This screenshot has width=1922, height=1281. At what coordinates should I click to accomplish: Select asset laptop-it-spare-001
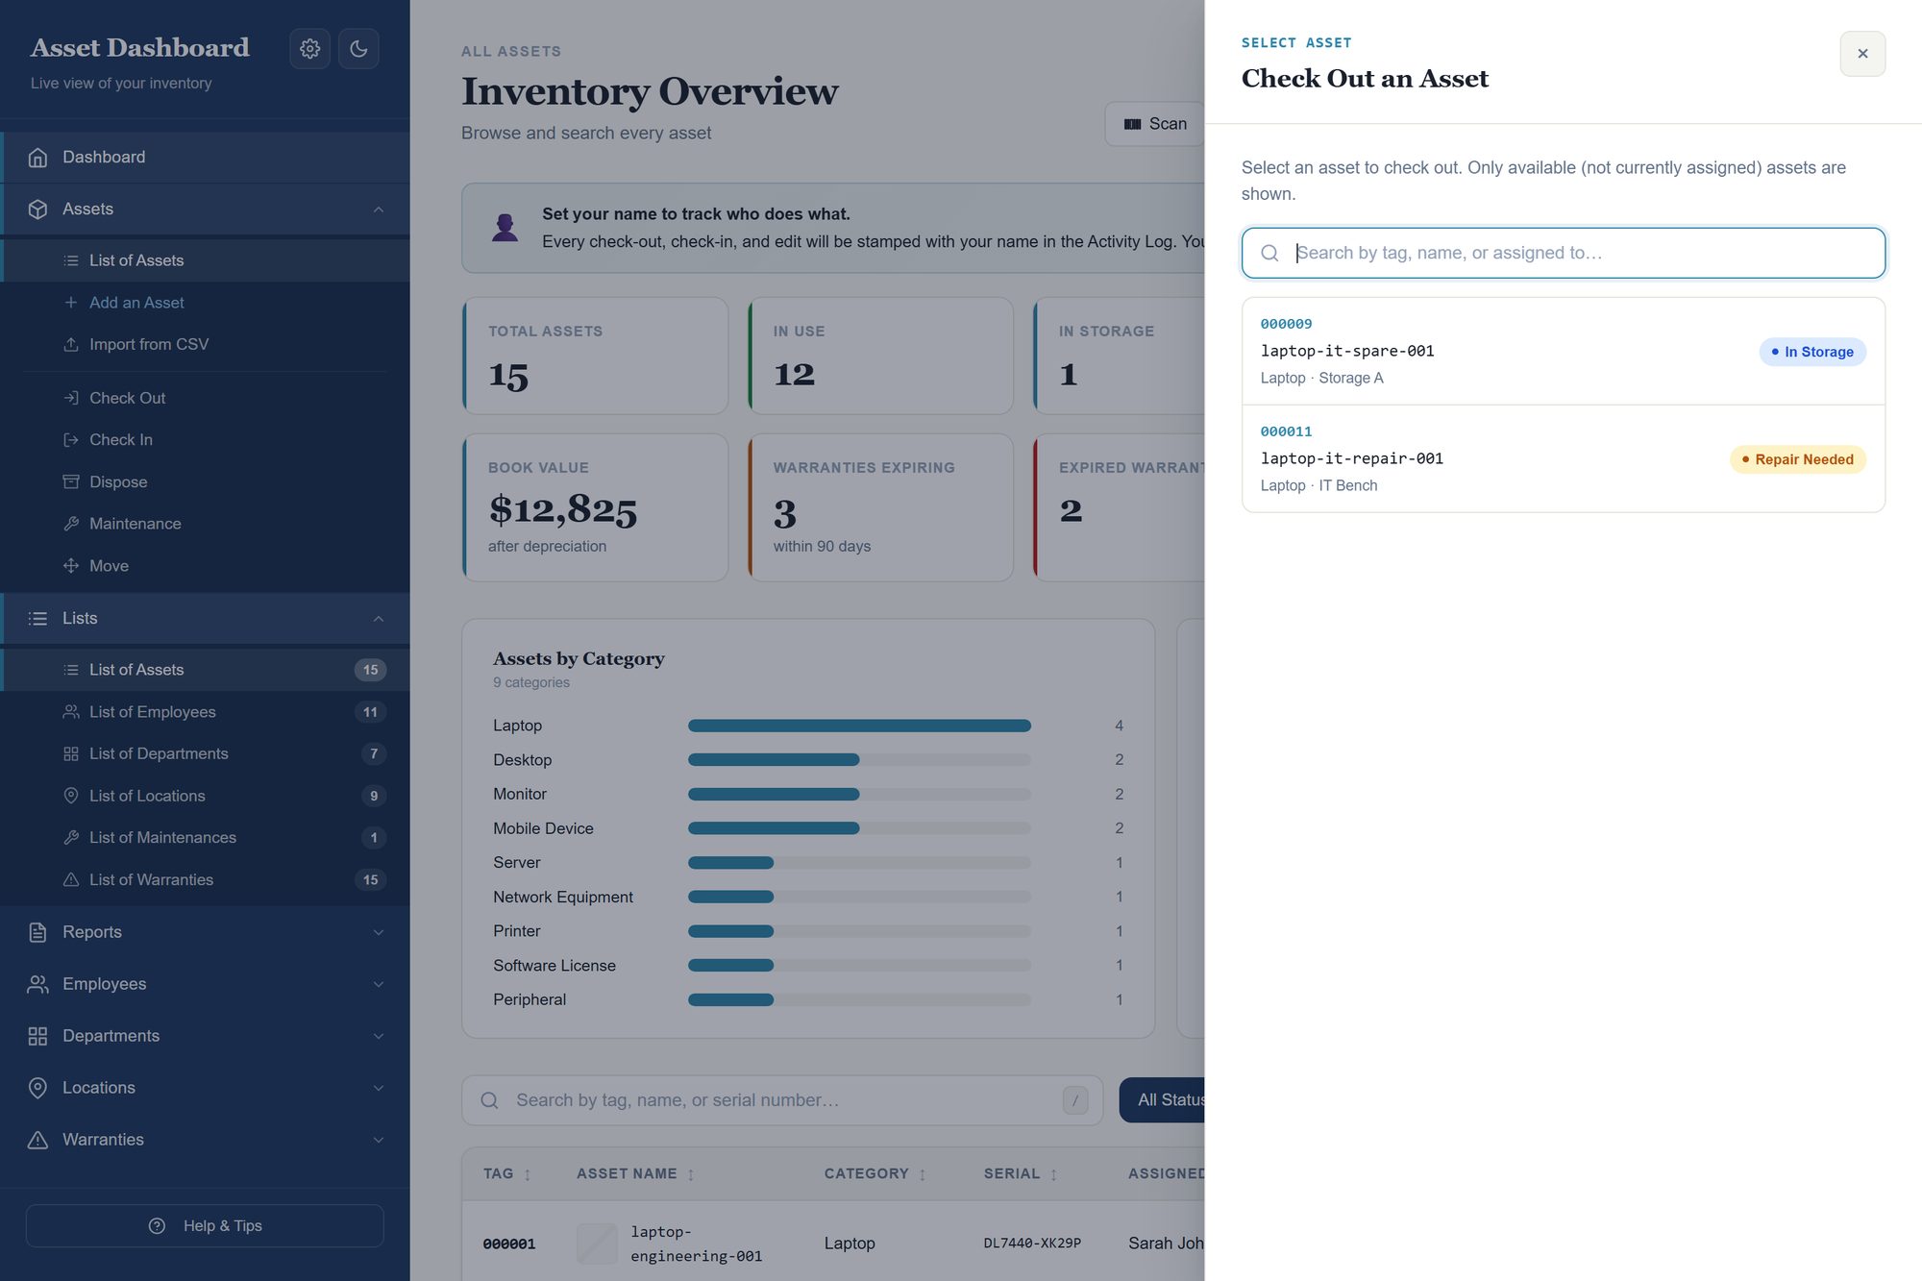click(1564, 352)
